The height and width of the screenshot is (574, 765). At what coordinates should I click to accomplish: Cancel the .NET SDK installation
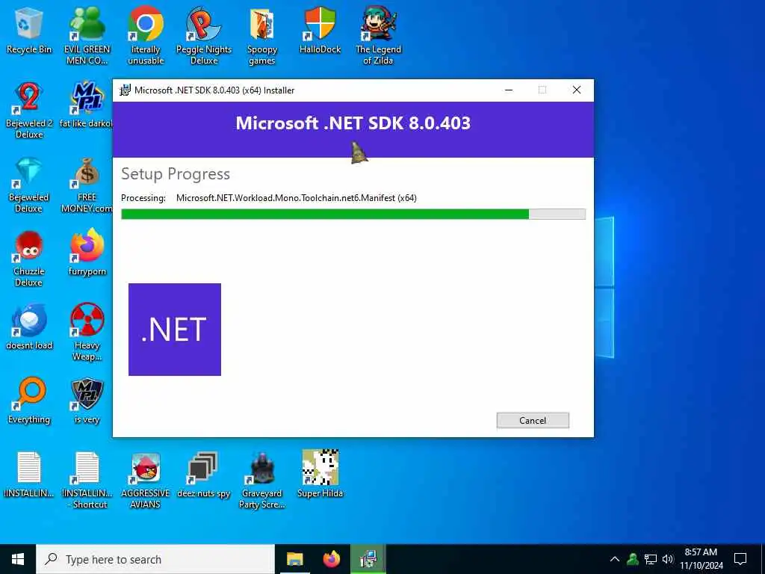(532, 420)
